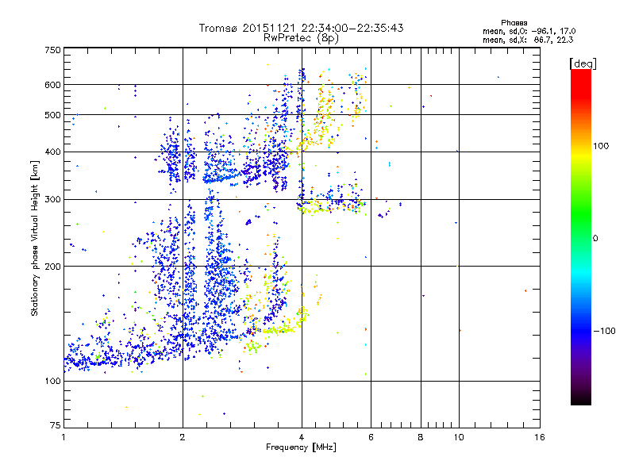Image resolution: width=635 pixels, height=476 pixels.
Task: Click the 'Stationary phase Virtual Height [km]' axis label
Action: [x=35, y=239]
